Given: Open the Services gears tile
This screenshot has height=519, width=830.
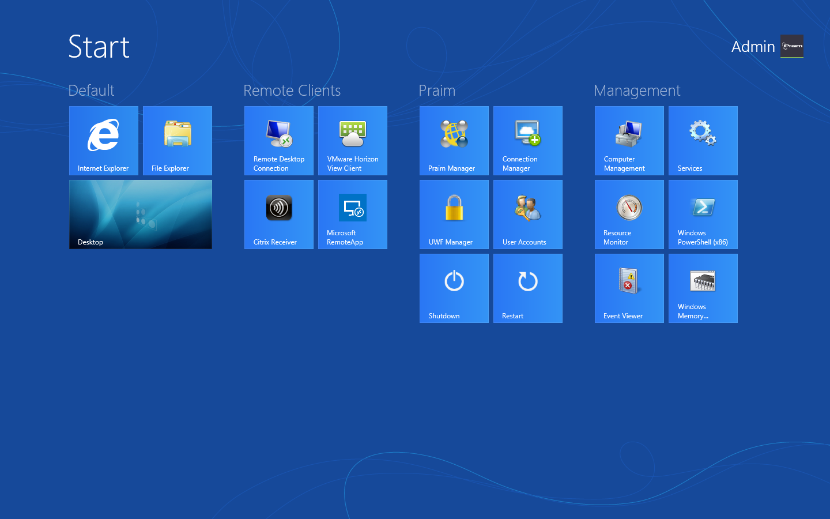Looking at the screenshot, I should (703, 141).
